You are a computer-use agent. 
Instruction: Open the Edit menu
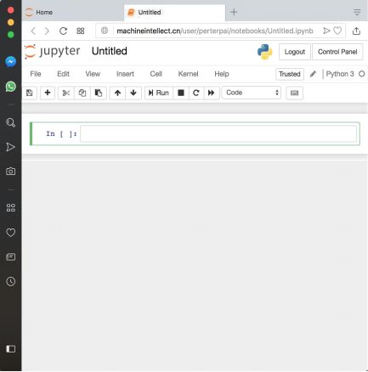[63, 74]
